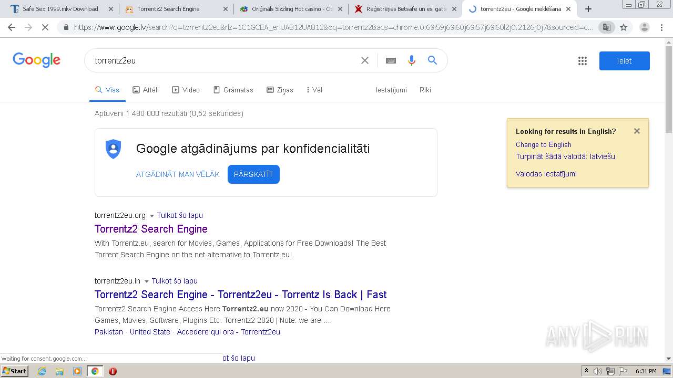Open Valodas iestatījumi link
The height and width of the screenshot is (378, 673).
click(x=546, y=174)
